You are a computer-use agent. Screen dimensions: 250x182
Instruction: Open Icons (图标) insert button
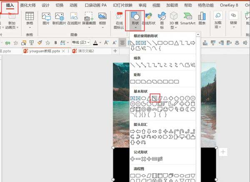[x=162, y=20]
